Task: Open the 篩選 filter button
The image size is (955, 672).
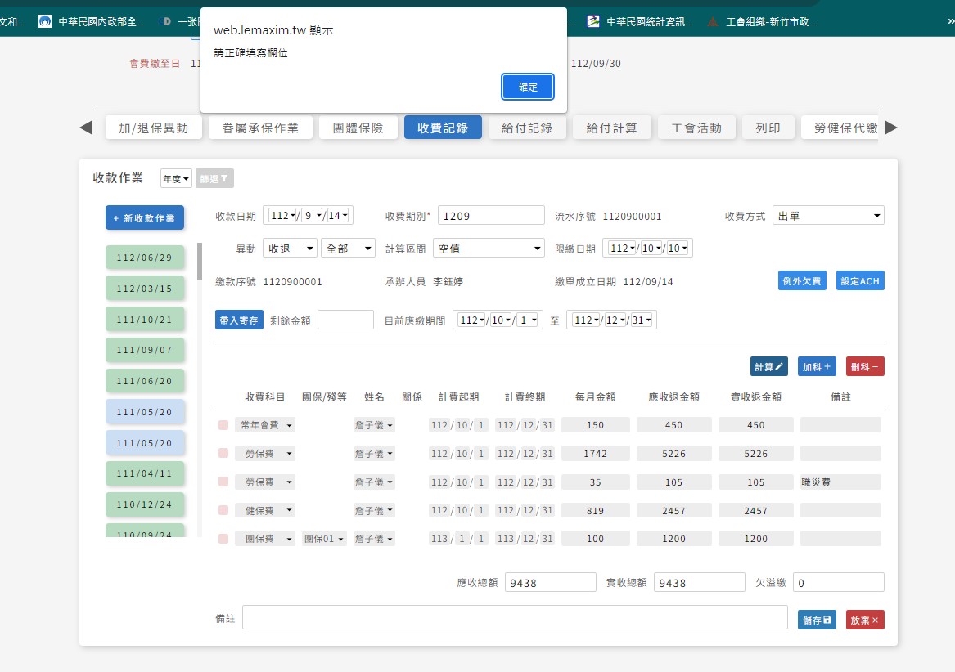Action: coord(214,178)
